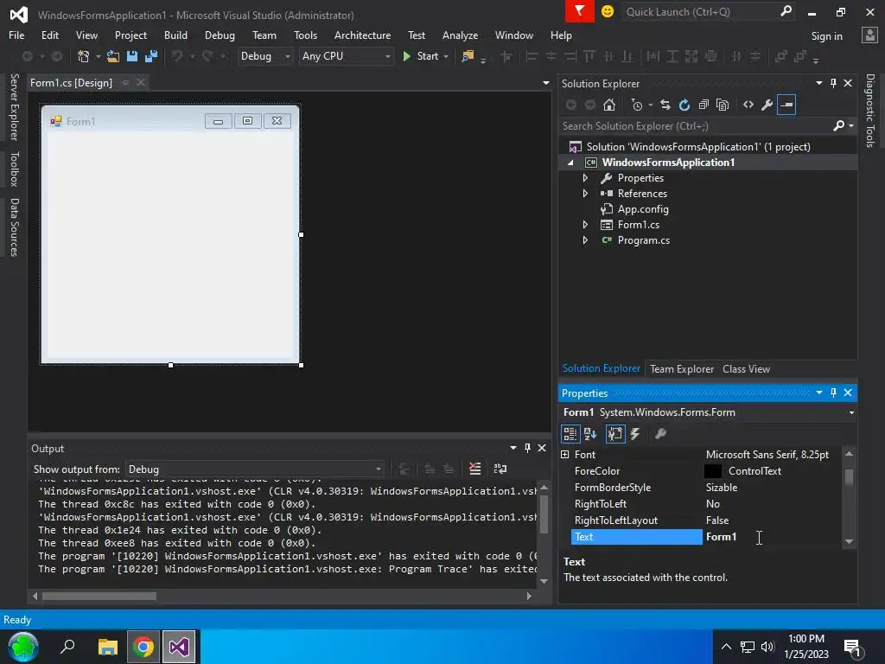The image size is (885, 664).
Task: Open the Toolbox side tab
Action: [x=14, y=169]
